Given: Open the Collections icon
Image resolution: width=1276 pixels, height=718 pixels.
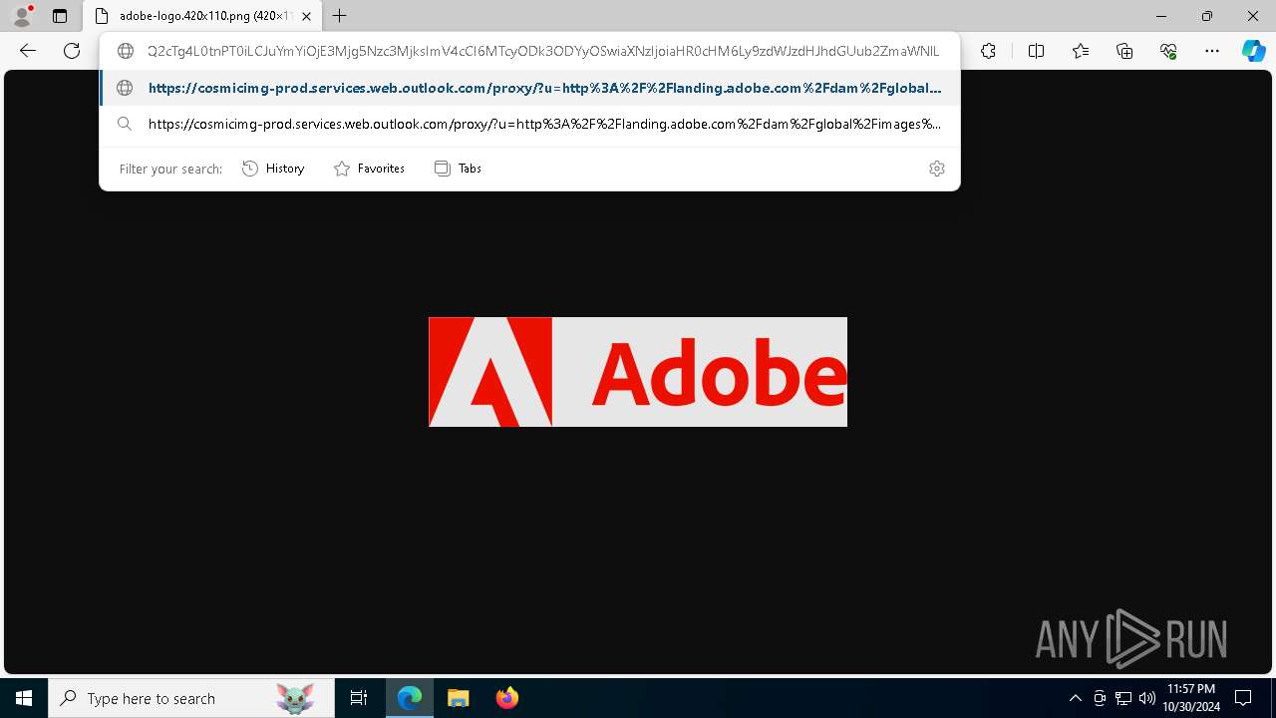Looking at the screenshot, I should point(1124,51).
